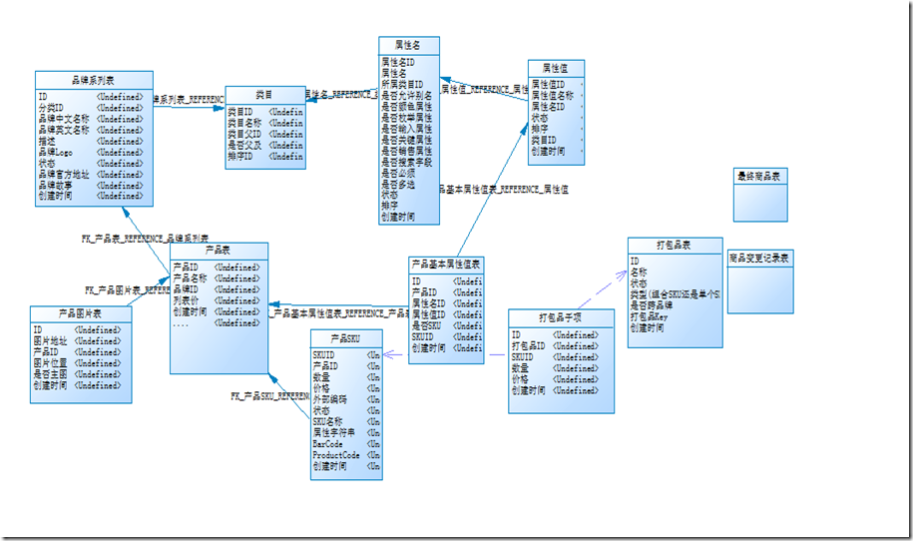
Task: Select the ProductCode field in 产品SKU
Action: pyautogui.click(x=336, y=455)
